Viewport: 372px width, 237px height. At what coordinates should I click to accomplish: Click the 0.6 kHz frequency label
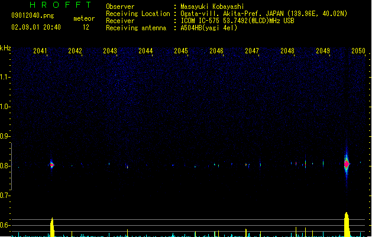pyautogui.click(x=5, y=225)
